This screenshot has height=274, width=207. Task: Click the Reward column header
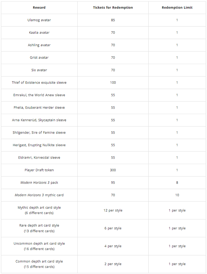(x=39, y=8)
